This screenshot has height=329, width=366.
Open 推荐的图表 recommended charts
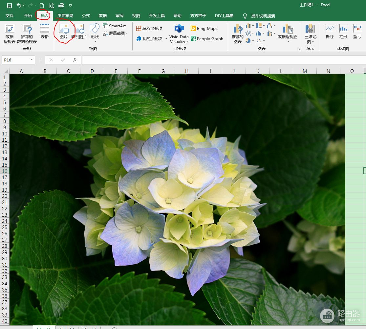point(237,34)
